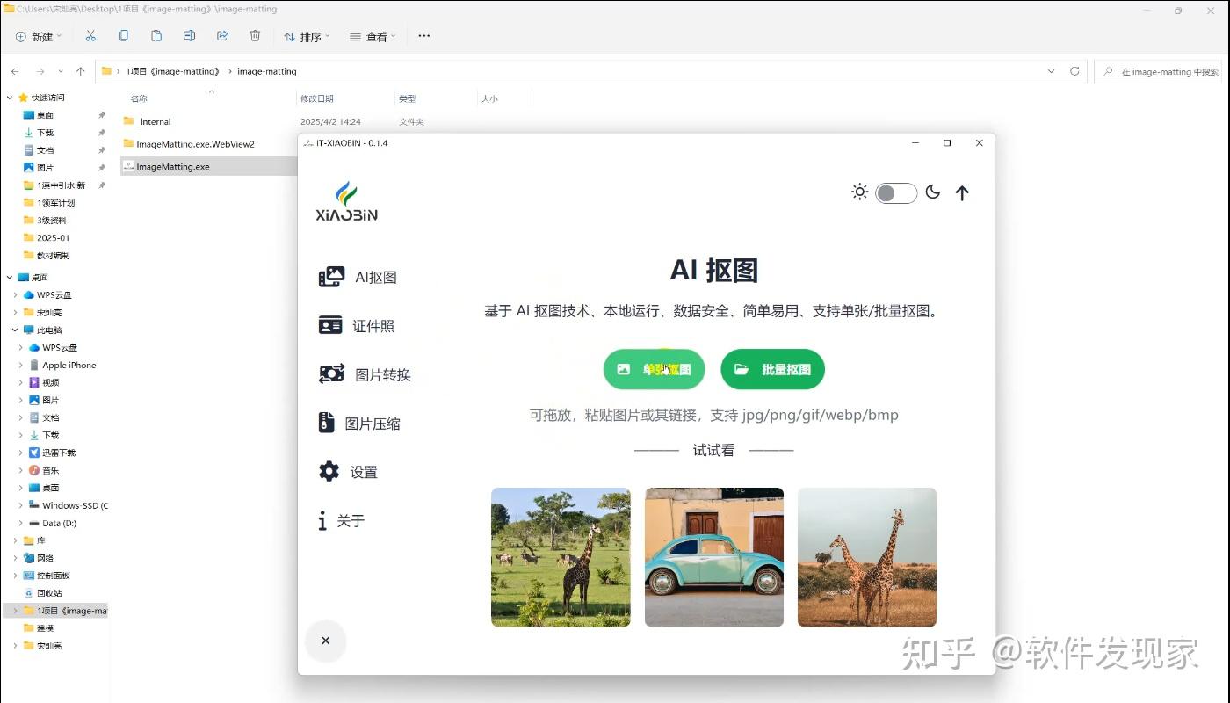Select ImageMatting.exe in the file list

(172, 166)
